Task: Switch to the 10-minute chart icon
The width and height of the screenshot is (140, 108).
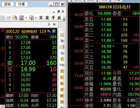Action: [62, 84]
